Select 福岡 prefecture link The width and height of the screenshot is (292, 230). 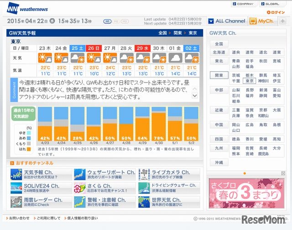236,148
